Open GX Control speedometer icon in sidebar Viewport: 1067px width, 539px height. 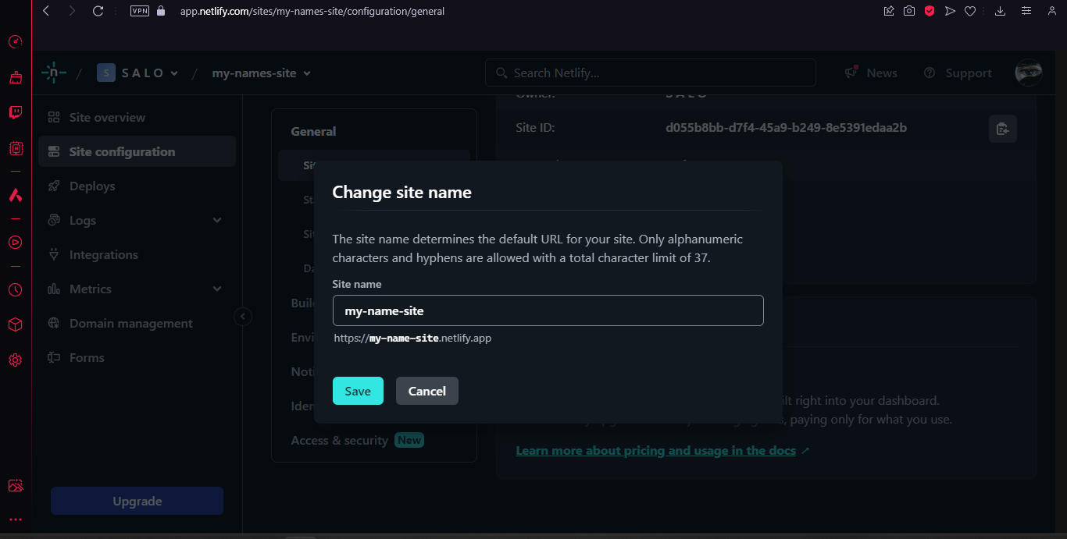(x=15, y=42)
